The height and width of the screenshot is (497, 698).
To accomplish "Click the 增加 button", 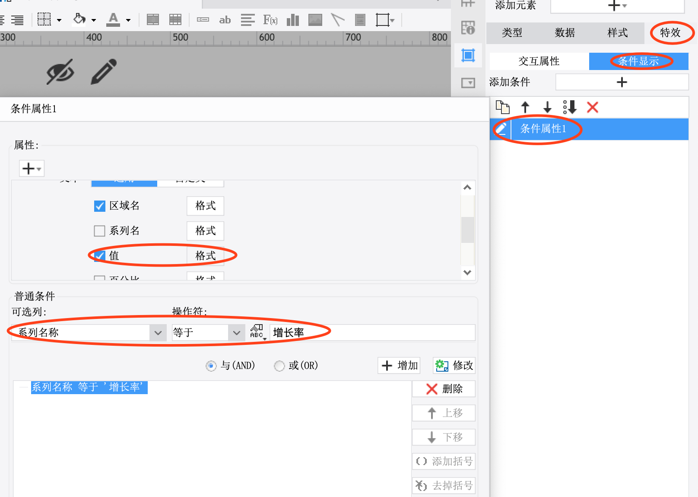I will tap(399, 366).
